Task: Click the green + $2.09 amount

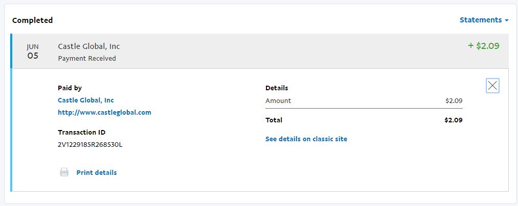Action: 483,46
